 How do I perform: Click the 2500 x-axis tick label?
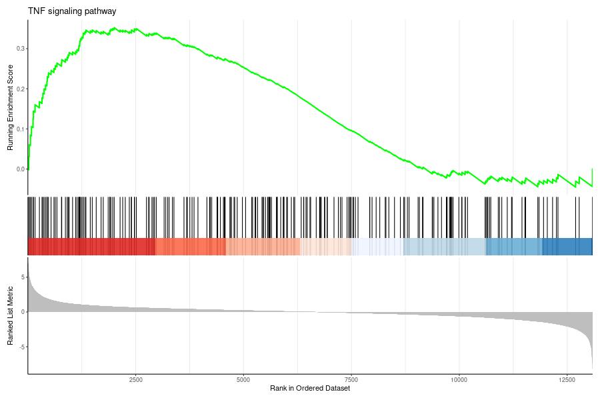tap(135, 379)
